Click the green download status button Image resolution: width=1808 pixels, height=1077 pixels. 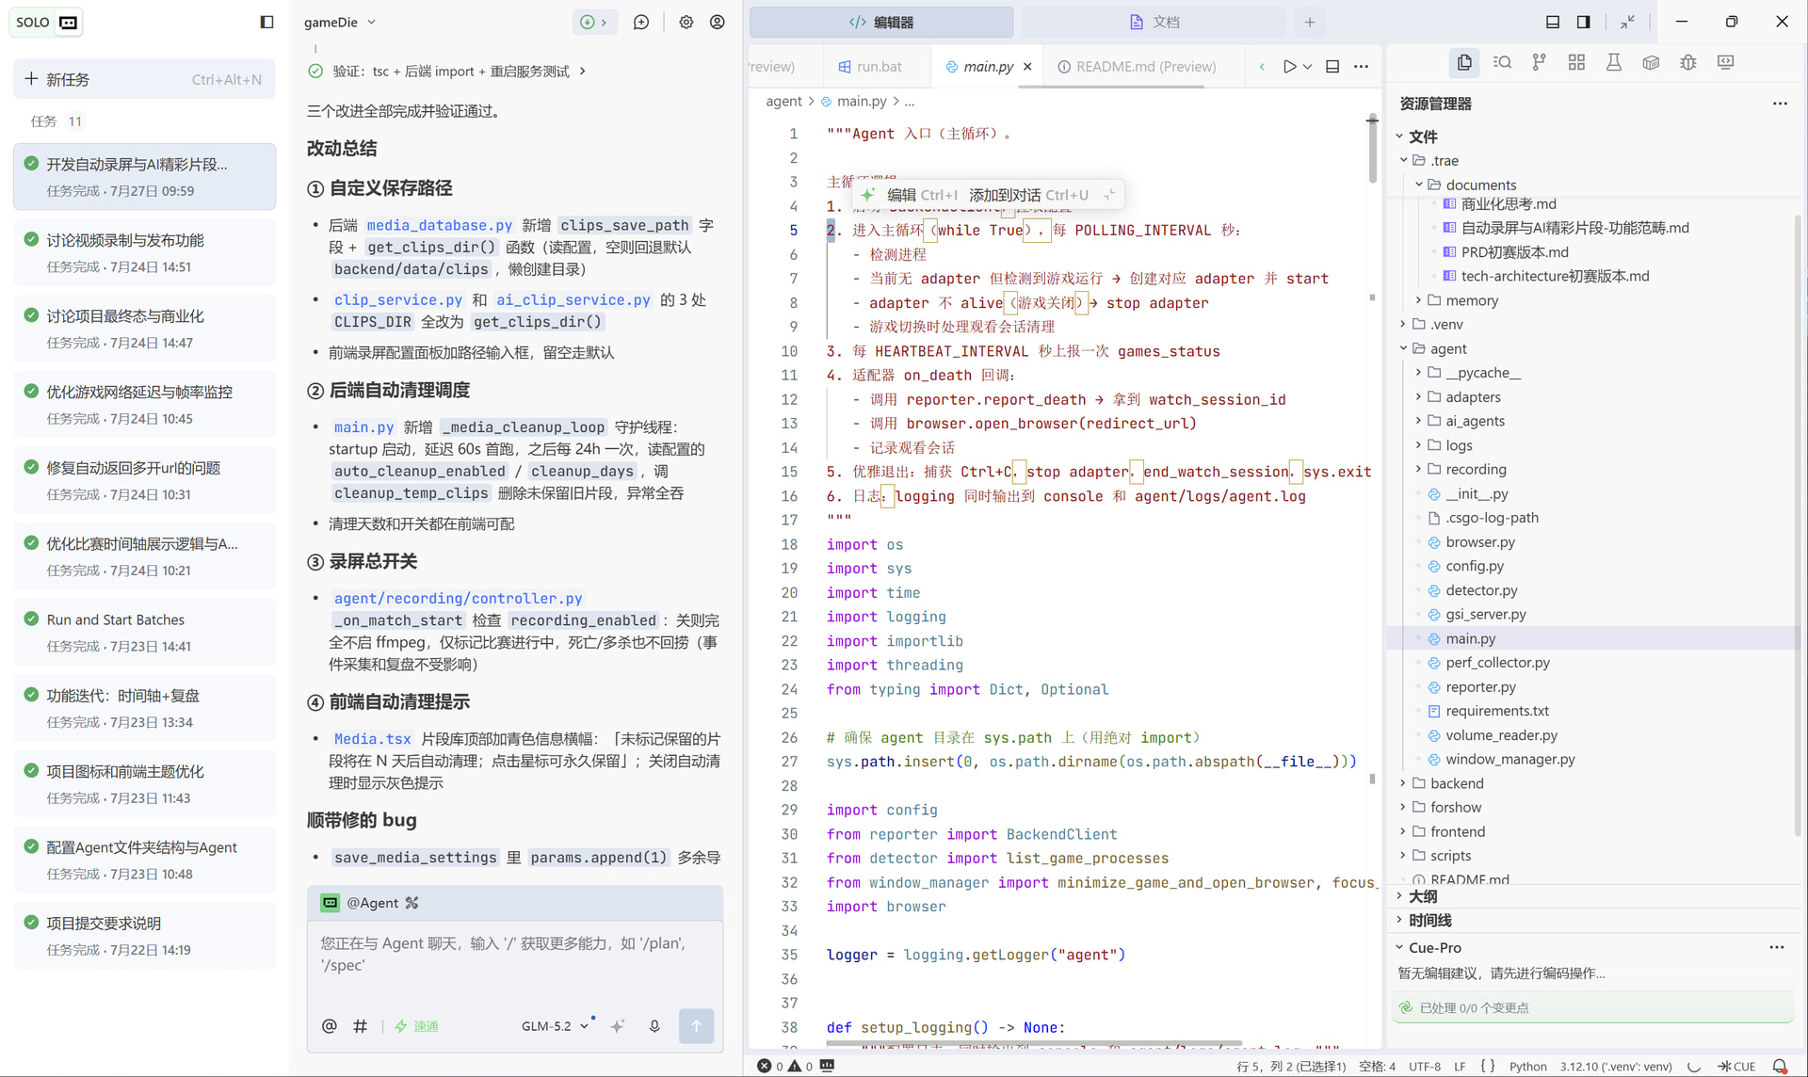click(x=594, y=22)
